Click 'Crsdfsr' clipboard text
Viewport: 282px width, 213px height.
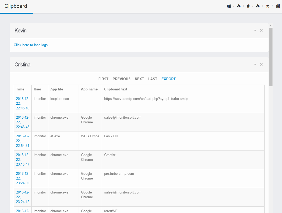coord(110,155)
